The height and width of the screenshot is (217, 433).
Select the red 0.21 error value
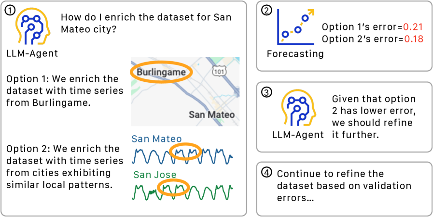click(x=413, y=27)
